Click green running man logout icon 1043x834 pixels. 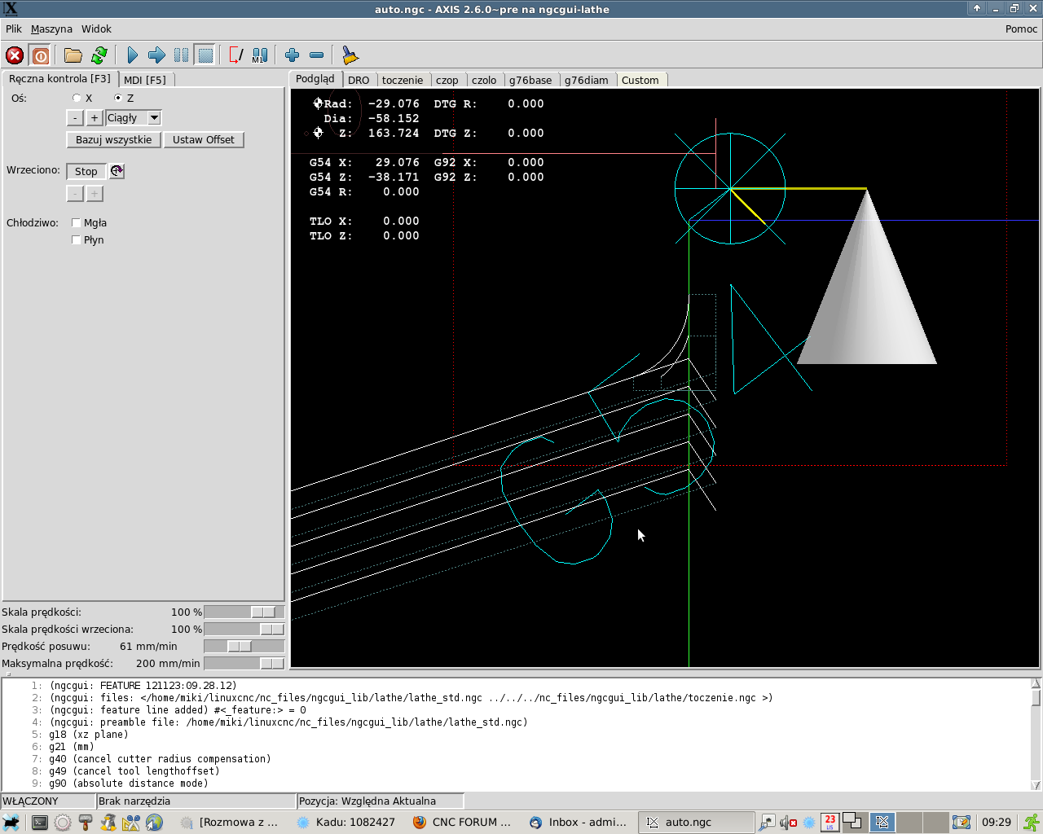(1032, 823)
